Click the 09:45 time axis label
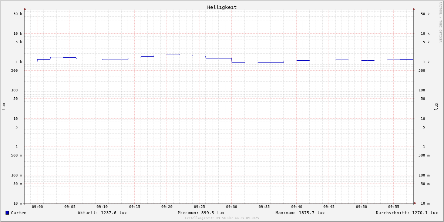444x222 pixels. [x=329, y=207]
